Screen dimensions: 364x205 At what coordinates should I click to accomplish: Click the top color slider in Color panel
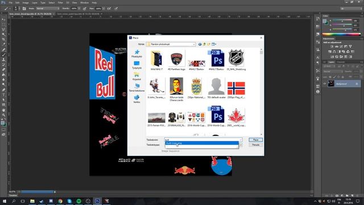click(x=342, y=20)
